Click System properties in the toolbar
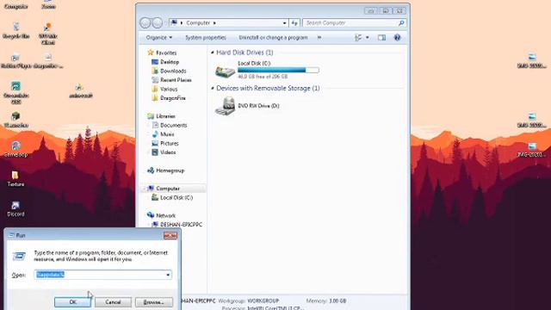 click(x=206, y=38)
